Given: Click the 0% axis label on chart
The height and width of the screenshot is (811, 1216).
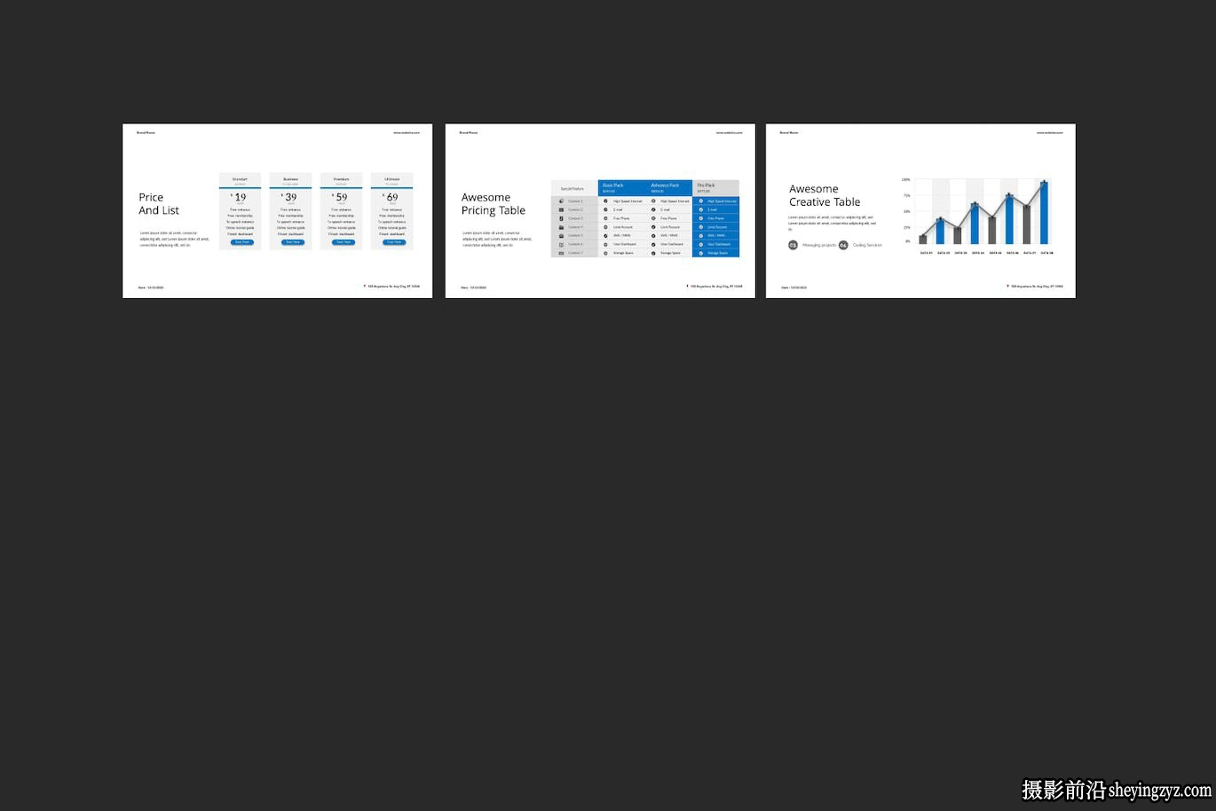Looking at the screenshot, I should [x=907, y=241].
